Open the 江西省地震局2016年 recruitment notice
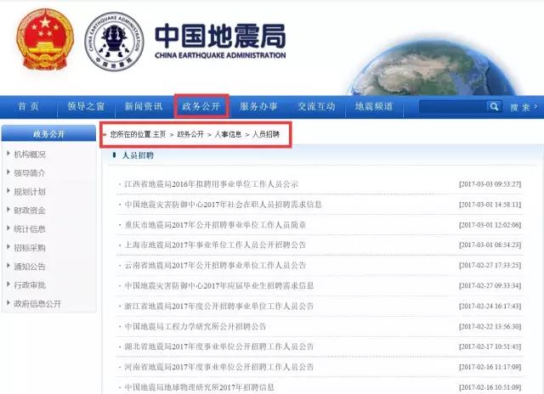Screen dimensions: 544x394 211,183
